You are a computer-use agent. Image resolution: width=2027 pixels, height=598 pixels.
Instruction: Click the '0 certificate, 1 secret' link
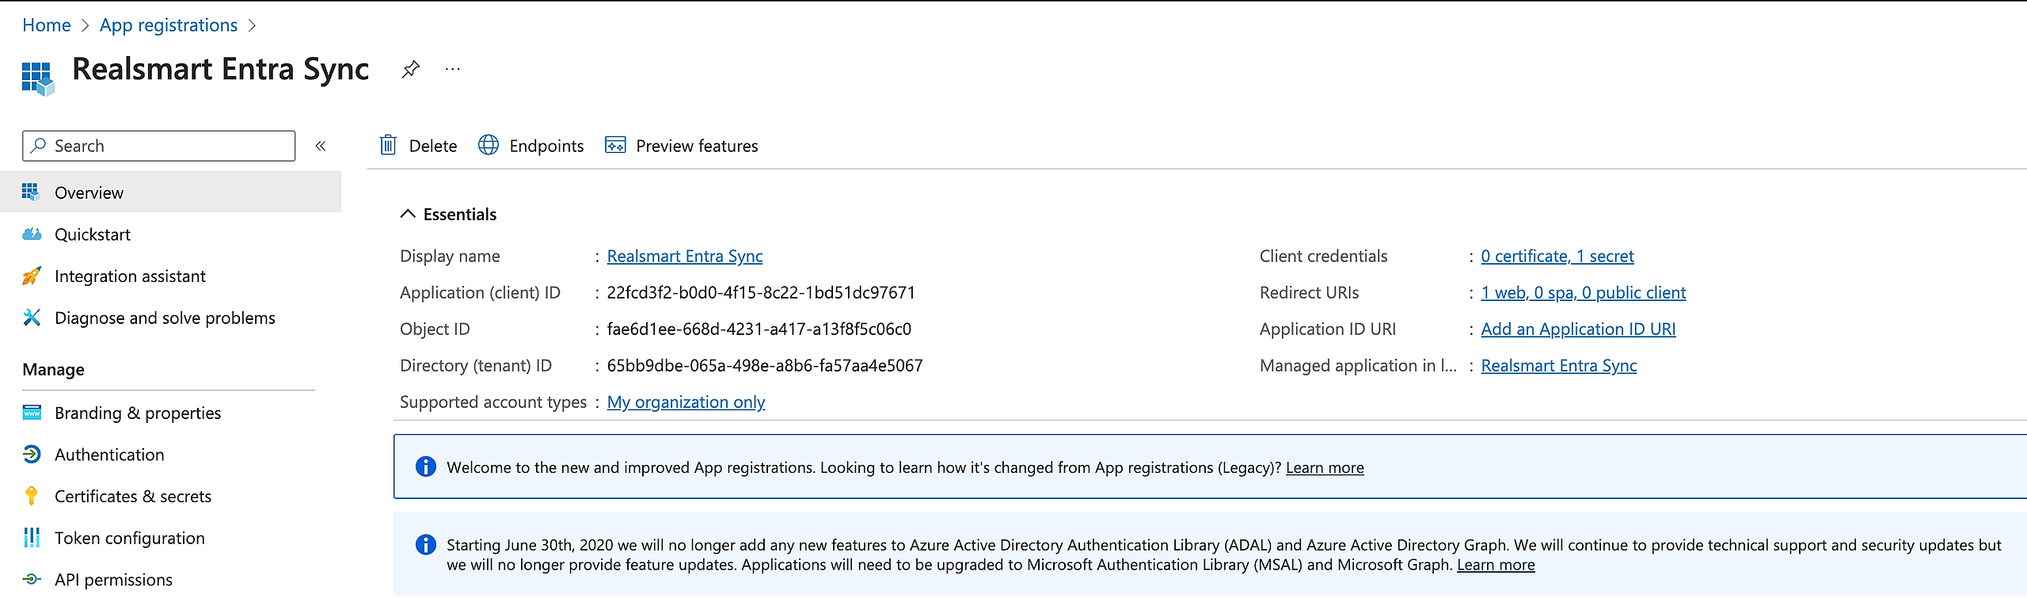1557,257
